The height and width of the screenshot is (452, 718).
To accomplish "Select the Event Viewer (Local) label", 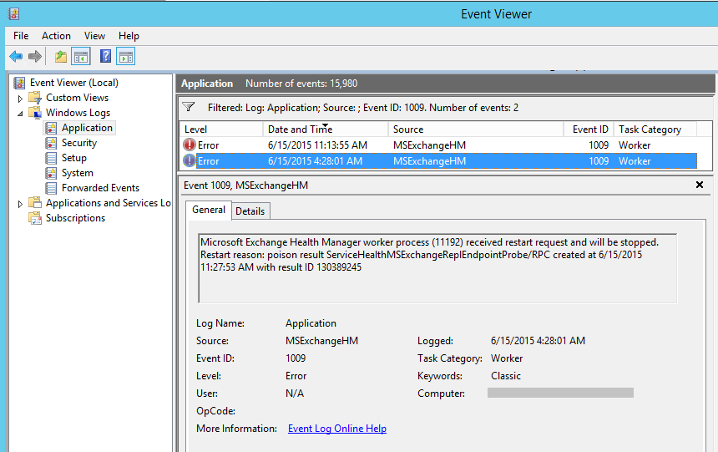I will [74, 83].
